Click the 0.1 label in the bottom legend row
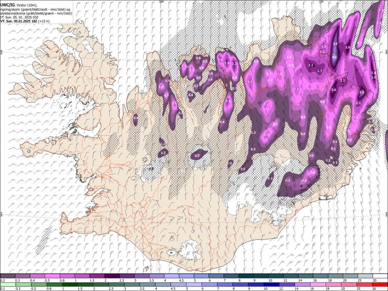This screenshot has width=388, height=291. point(2,289)
